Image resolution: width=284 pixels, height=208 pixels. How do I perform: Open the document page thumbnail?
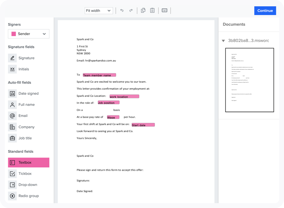pos(249,80)
